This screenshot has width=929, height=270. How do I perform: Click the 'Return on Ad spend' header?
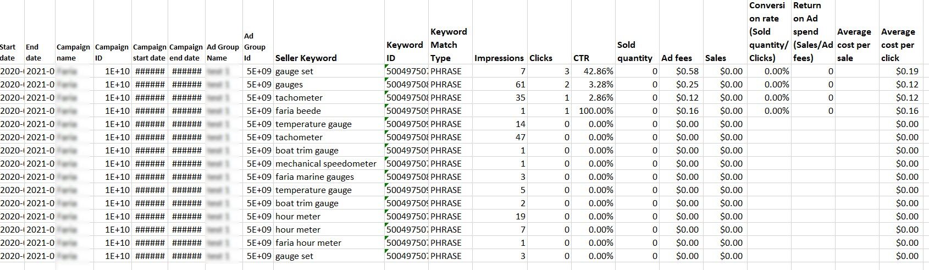click(813, 32)
